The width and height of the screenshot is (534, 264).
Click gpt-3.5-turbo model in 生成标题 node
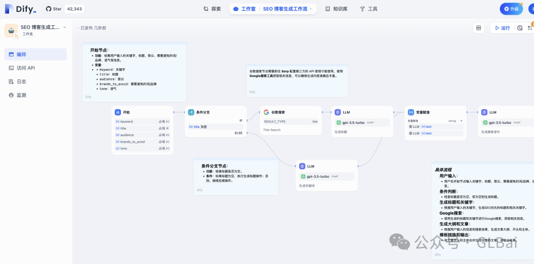click(x=362, y=123)
